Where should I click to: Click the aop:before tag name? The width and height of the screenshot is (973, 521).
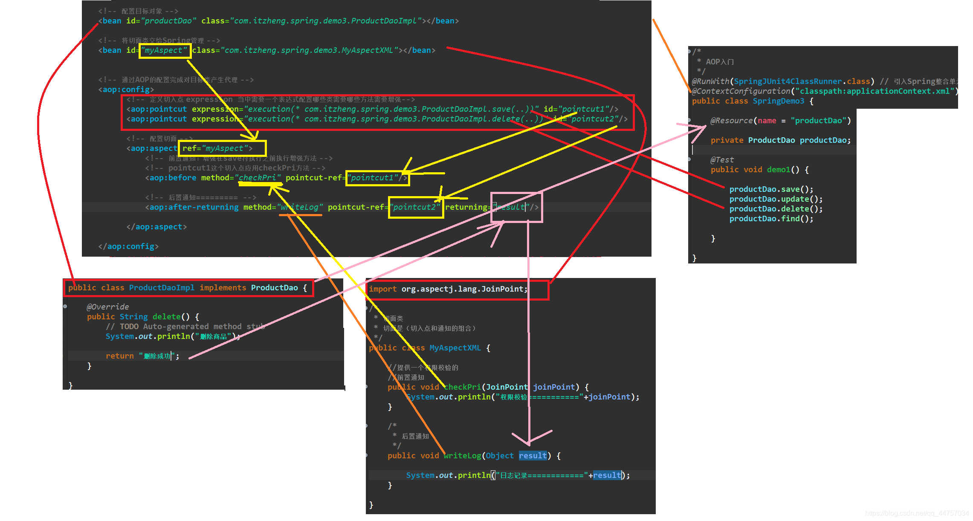pyautogui.click(x=173, y=178)
